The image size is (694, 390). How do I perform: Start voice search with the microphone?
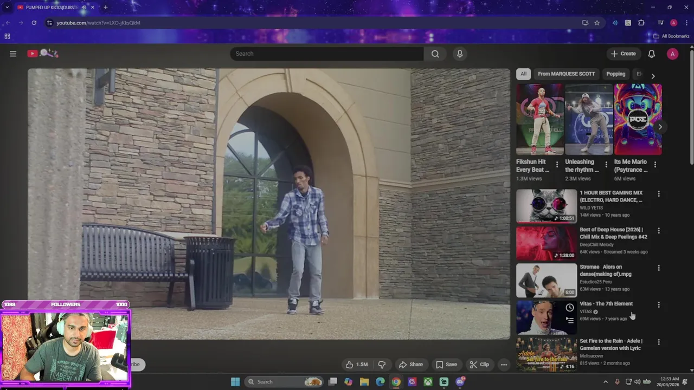(460, 54)
